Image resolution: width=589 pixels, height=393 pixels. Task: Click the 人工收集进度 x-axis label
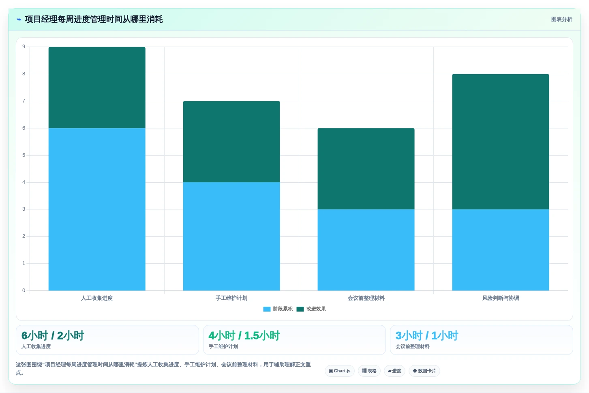click(97, 298)
